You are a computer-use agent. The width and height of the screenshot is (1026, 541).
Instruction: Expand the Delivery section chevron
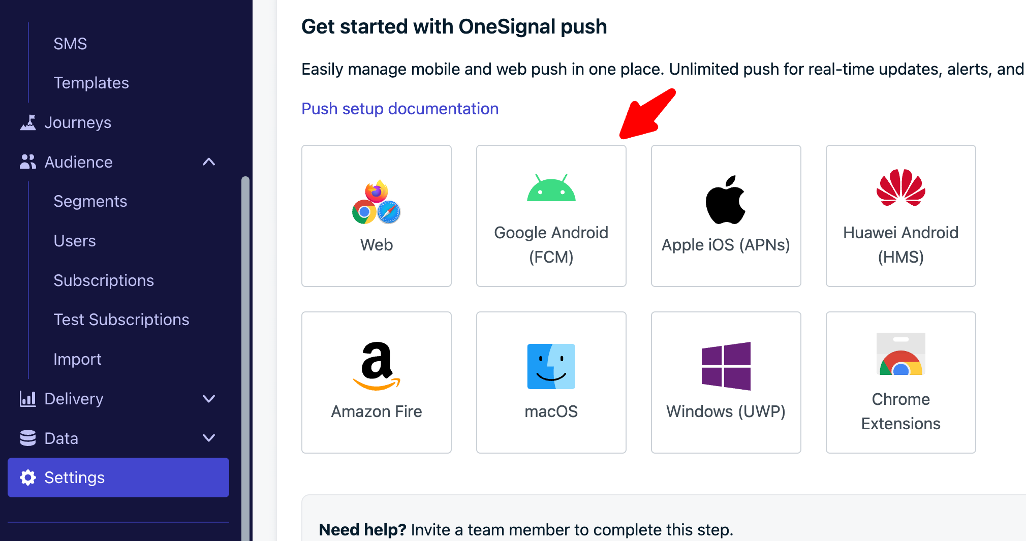[209, 399]
